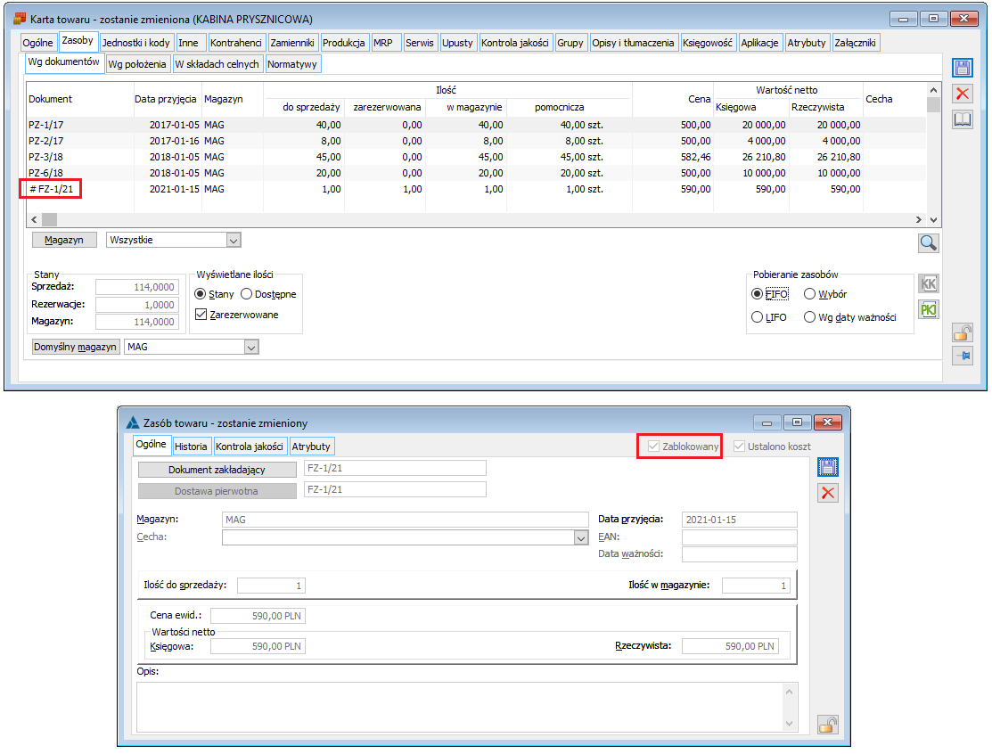
Task: Open the default warehouse MAG dropdown
Action: pyautogui.click(x=251, y=348)
